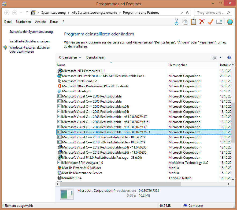Click the Mumble 1.2.4 icon
237x210 pixels.
point(60,178)
